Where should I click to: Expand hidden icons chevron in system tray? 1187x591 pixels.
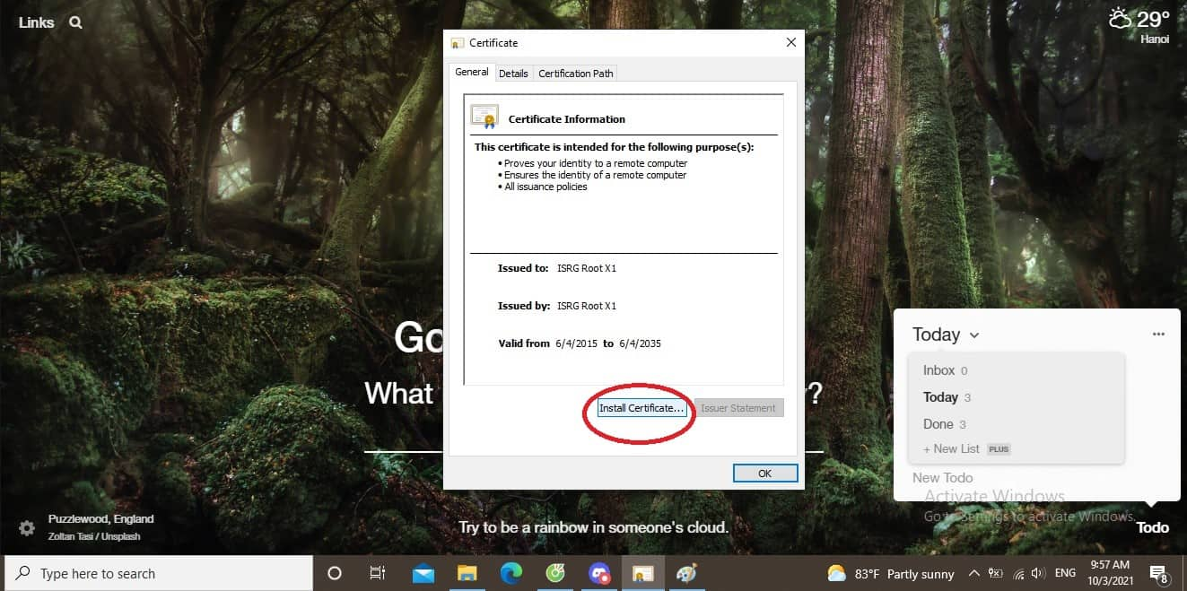tap(973, 573)
